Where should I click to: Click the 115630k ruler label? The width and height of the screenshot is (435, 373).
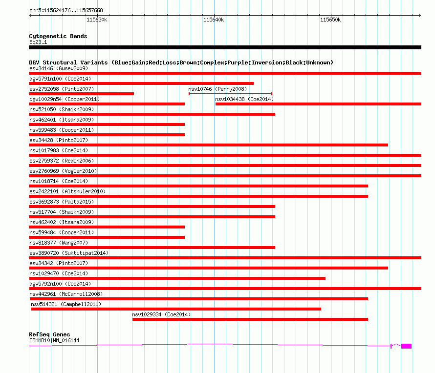coord(97,20)
